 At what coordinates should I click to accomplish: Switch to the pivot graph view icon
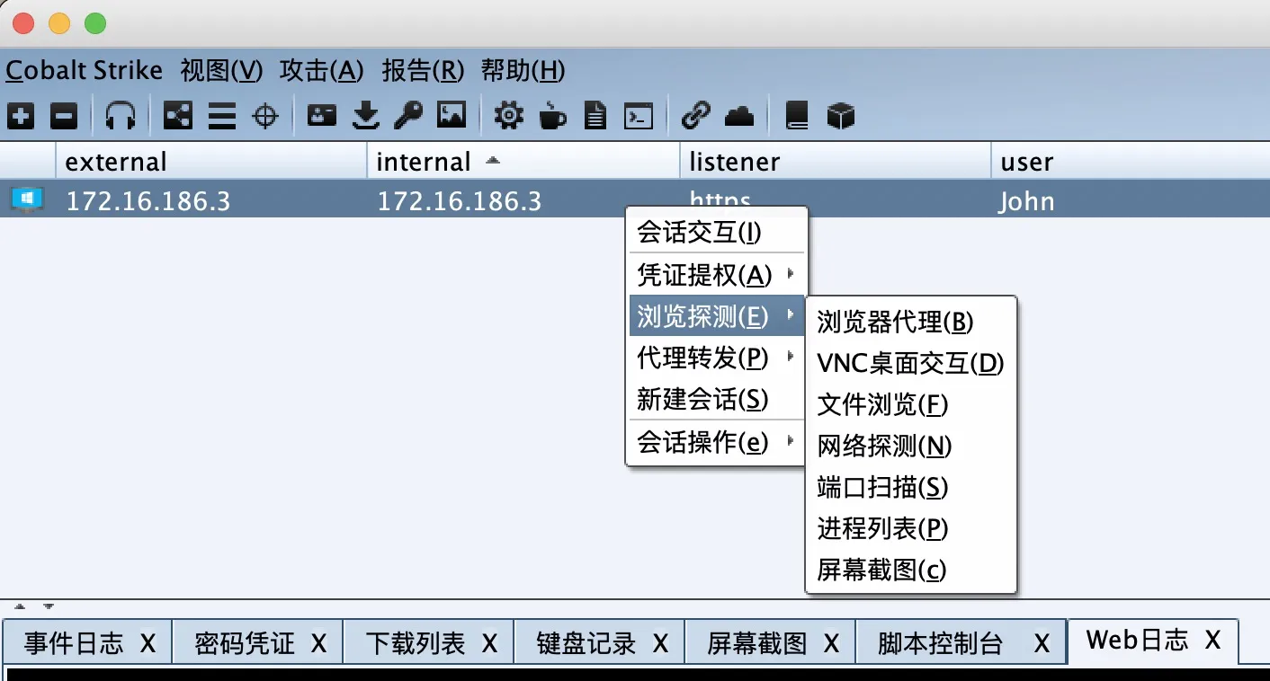tap(177, 115)
